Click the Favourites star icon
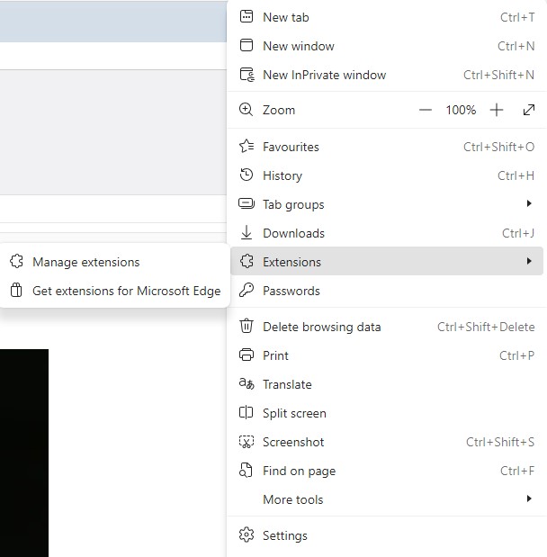Viewport: 547px width, 557px height. point(246,147)
